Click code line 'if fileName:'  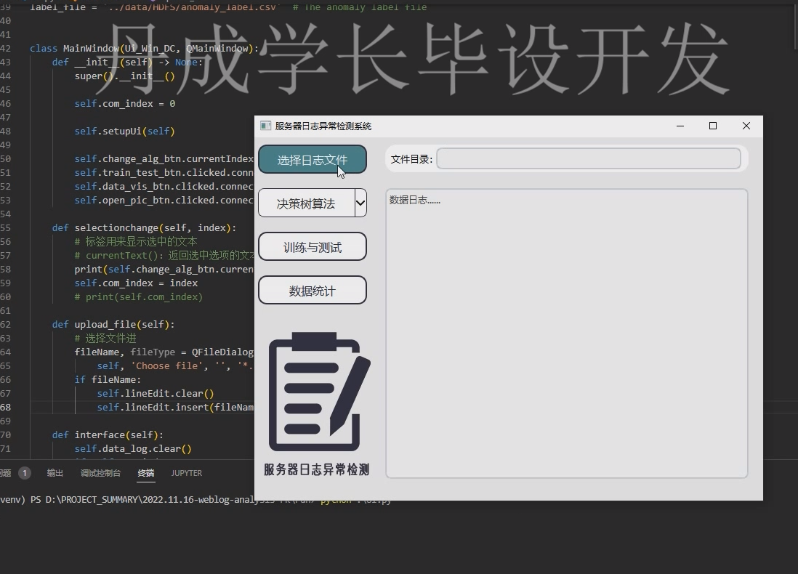tap(108, 380)
